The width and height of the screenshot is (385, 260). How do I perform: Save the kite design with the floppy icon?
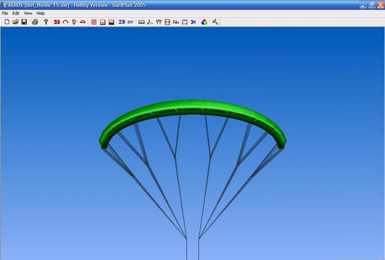click(x=24, y=22)
